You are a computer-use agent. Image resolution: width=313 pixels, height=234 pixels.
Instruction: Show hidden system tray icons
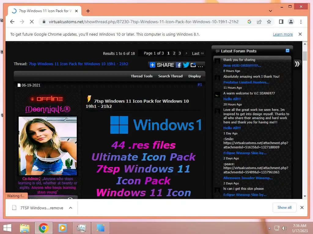269,228
